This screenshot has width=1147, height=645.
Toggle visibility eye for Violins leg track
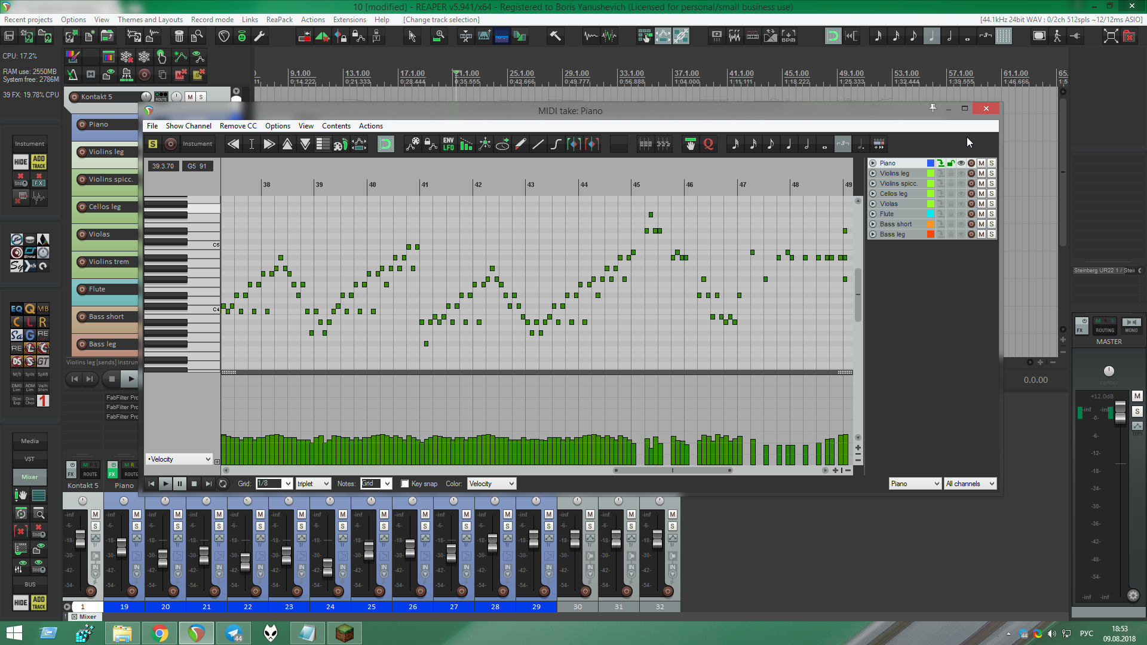pyautogui.click(x=961, y=173)
